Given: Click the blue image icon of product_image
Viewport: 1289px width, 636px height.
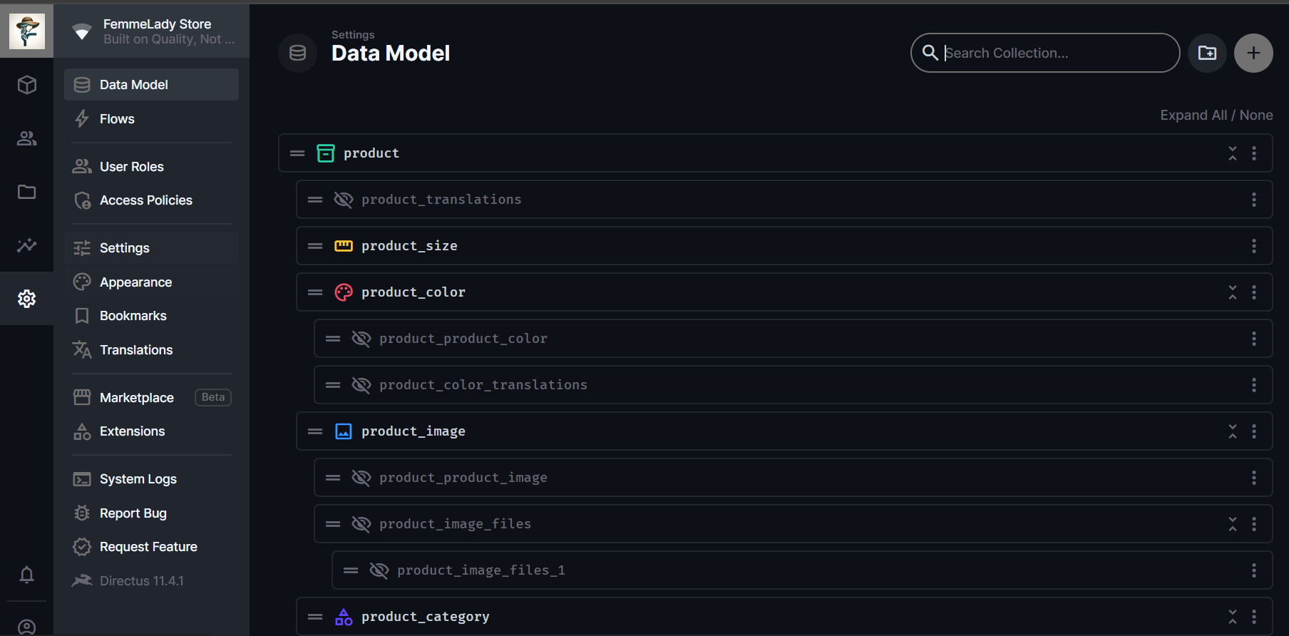Looking at the screenshot, I should [x=344, y=431].
